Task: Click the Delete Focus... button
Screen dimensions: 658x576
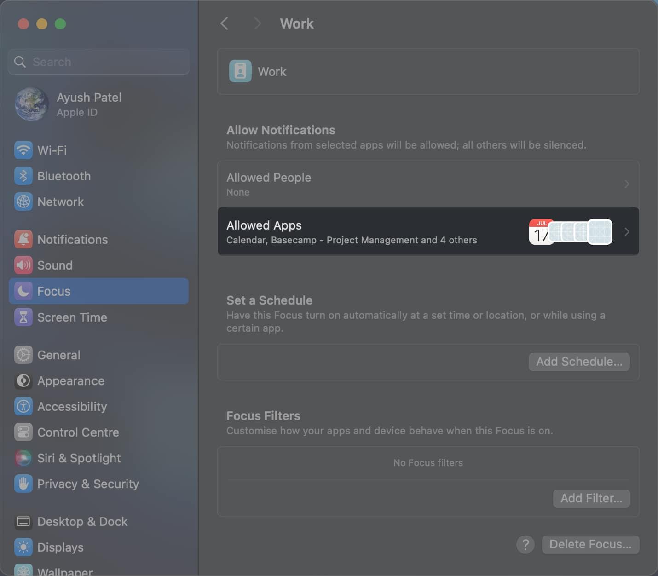Action: [x=590, y=544]
